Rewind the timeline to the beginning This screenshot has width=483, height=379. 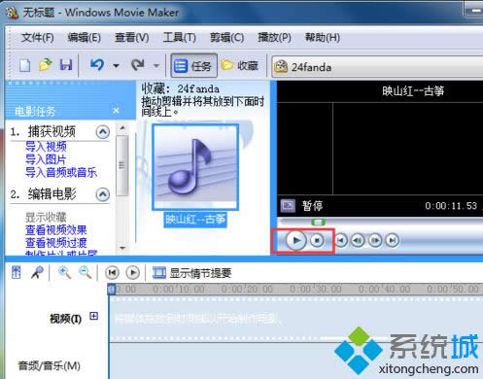point(112,273)
